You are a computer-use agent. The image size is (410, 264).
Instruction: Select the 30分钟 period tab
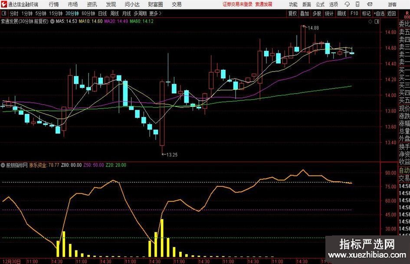point(72,13)
